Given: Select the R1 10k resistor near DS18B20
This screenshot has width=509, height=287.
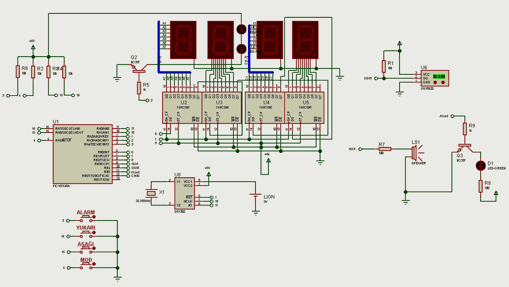Looking at the screenshot, I should point(384,66).
